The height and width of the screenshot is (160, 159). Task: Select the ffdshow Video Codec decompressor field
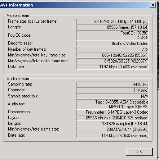click(x=112, y=44)
